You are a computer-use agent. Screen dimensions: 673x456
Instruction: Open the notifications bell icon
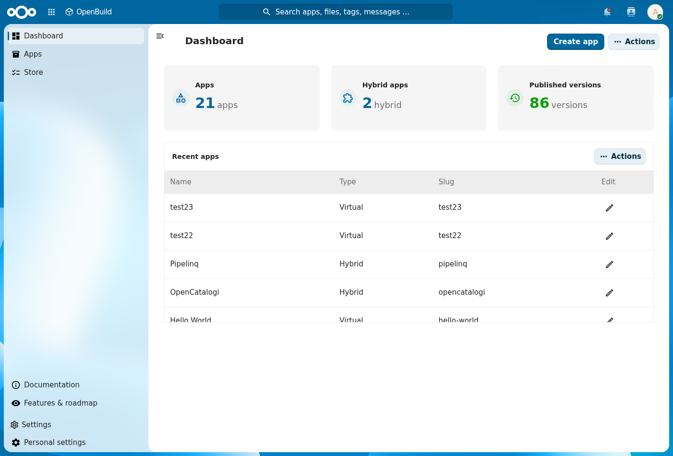click(x=607, y=12)
